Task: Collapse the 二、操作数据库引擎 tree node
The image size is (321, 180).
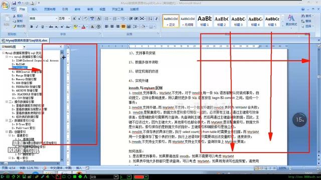Action: (x=7, y=101)
